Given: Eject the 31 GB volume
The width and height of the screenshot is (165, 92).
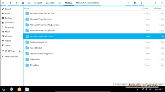Looking at the screenshot, I should [20, 51].
